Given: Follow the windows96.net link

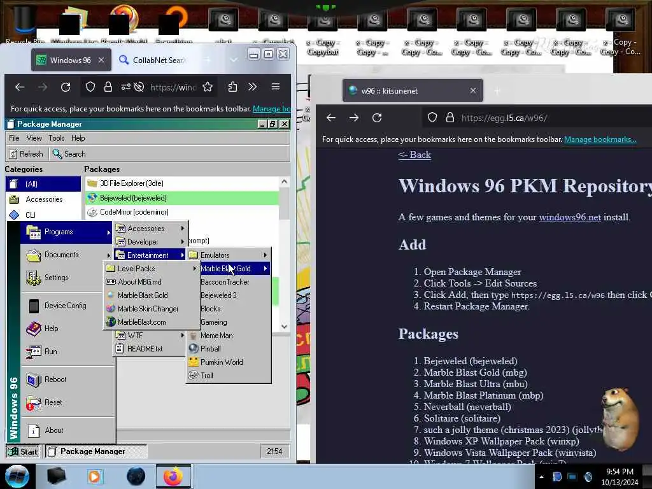Looking at the screenshot, I should pyautogui.click(x=570, y=217).
